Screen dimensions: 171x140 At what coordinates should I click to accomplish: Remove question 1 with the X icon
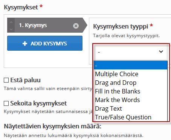coord(76,26)
